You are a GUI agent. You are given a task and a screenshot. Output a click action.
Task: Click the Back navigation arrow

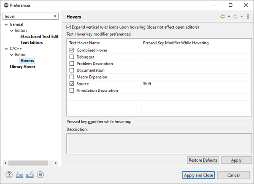[x=222, y=17]
